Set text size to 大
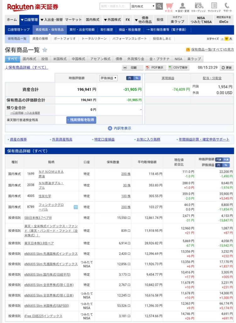236x323 pixels. (231, 39)
